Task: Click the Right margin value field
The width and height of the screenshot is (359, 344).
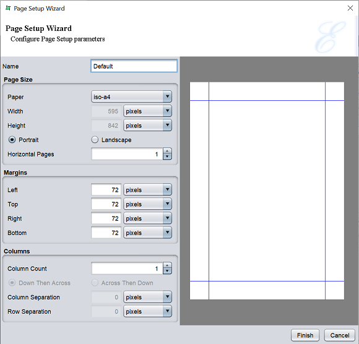Action: pos(106,218)
